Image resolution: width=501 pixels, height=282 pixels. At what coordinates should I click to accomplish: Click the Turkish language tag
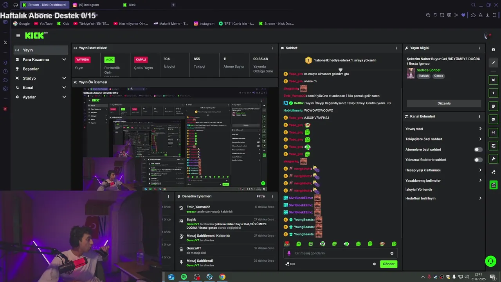(x=424, y=76)
